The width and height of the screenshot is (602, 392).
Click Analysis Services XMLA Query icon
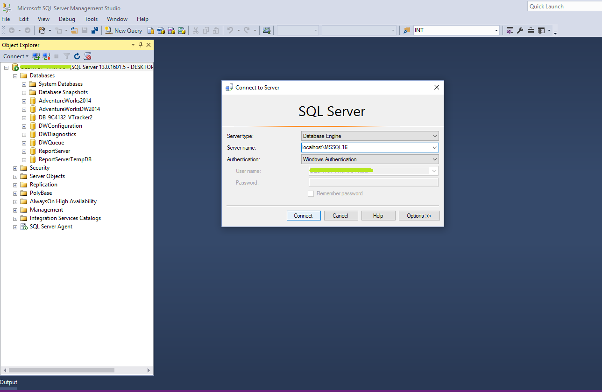point(182,30)
